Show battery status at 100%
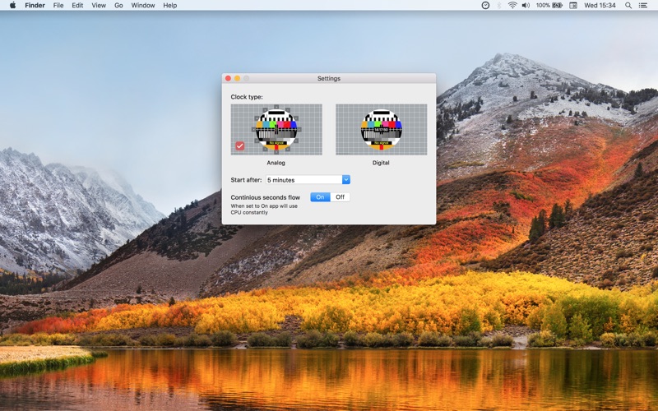 tap(549, 5)
